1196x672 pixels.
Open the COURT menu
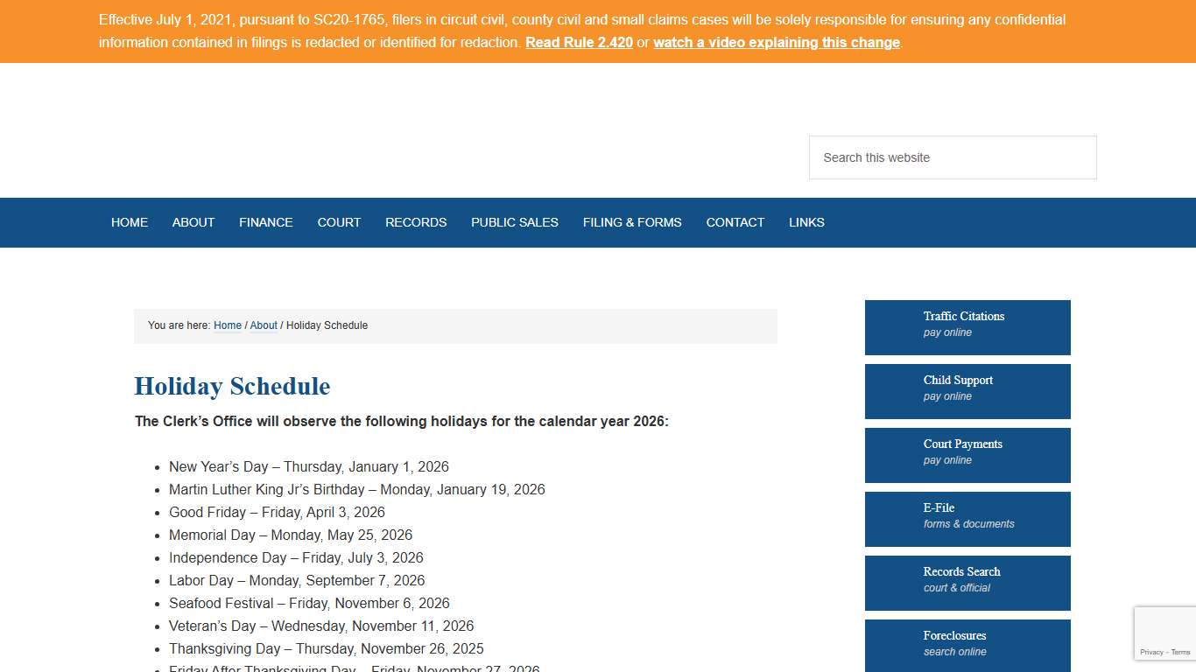[x=339, y=222]
